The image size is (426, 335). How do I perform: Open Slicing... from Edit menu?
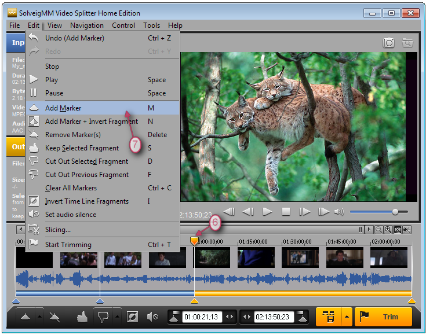(x=103, y=230)
